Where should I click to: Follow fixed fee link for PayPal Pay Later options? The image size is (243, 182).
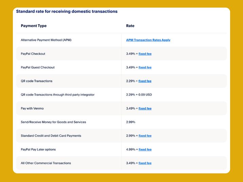pyautogui.click(x=145, y=149)
